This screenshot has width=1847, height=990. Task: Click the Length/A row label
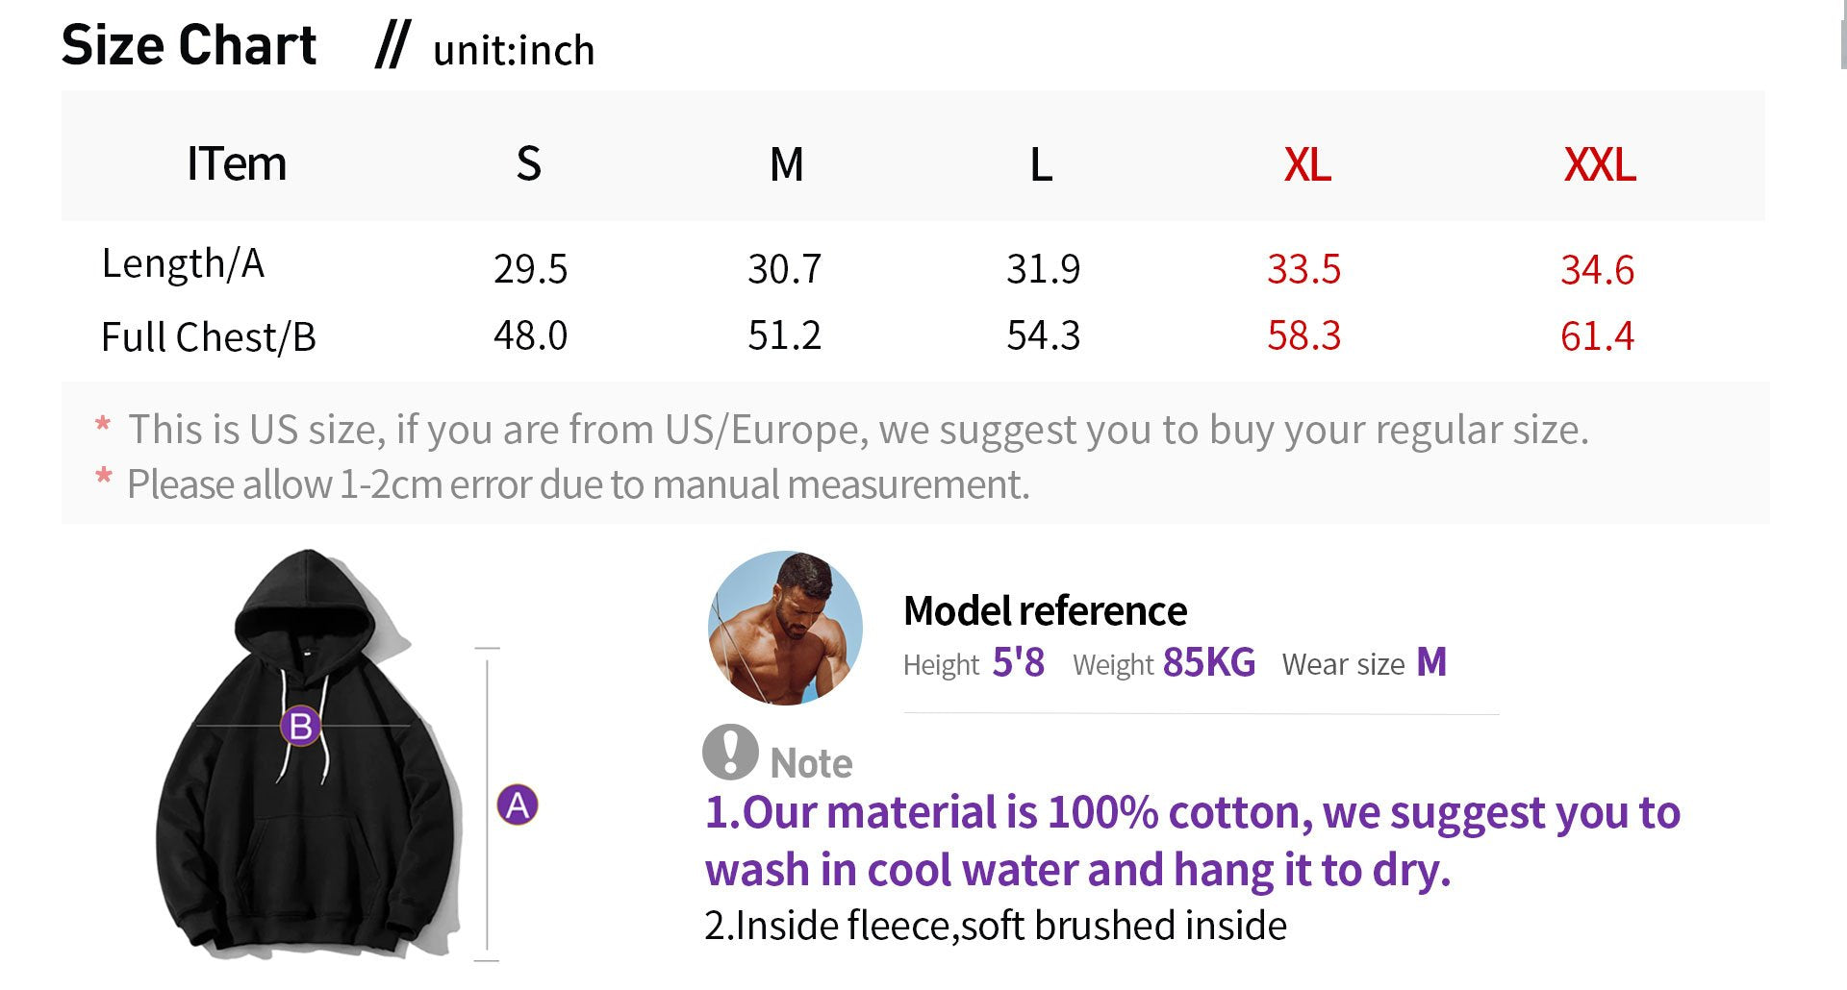click(x=183, y=263)
